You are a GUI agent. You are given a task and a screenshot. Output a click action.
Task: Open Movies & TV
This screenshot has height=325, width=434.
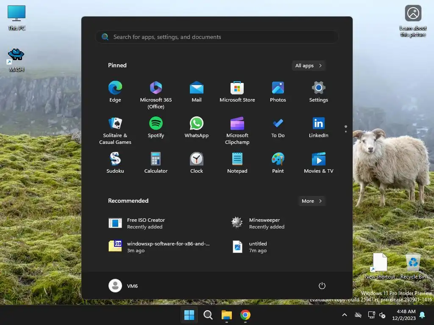319,163
